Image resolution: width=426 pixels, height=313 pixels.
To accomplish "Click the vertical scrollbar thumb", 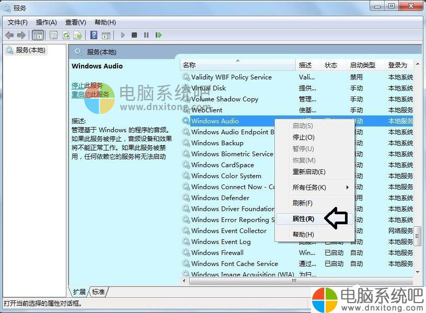I will tap(418, 236).
